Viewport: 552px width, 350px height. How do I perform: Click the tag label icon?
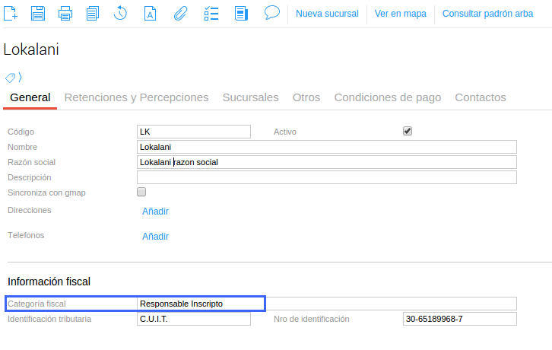(11, 77)
